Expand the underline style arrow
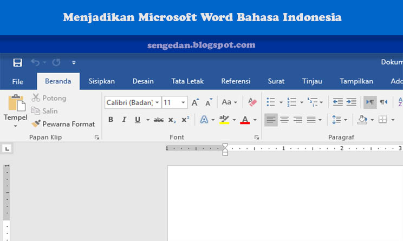 [x=148, y=120]
